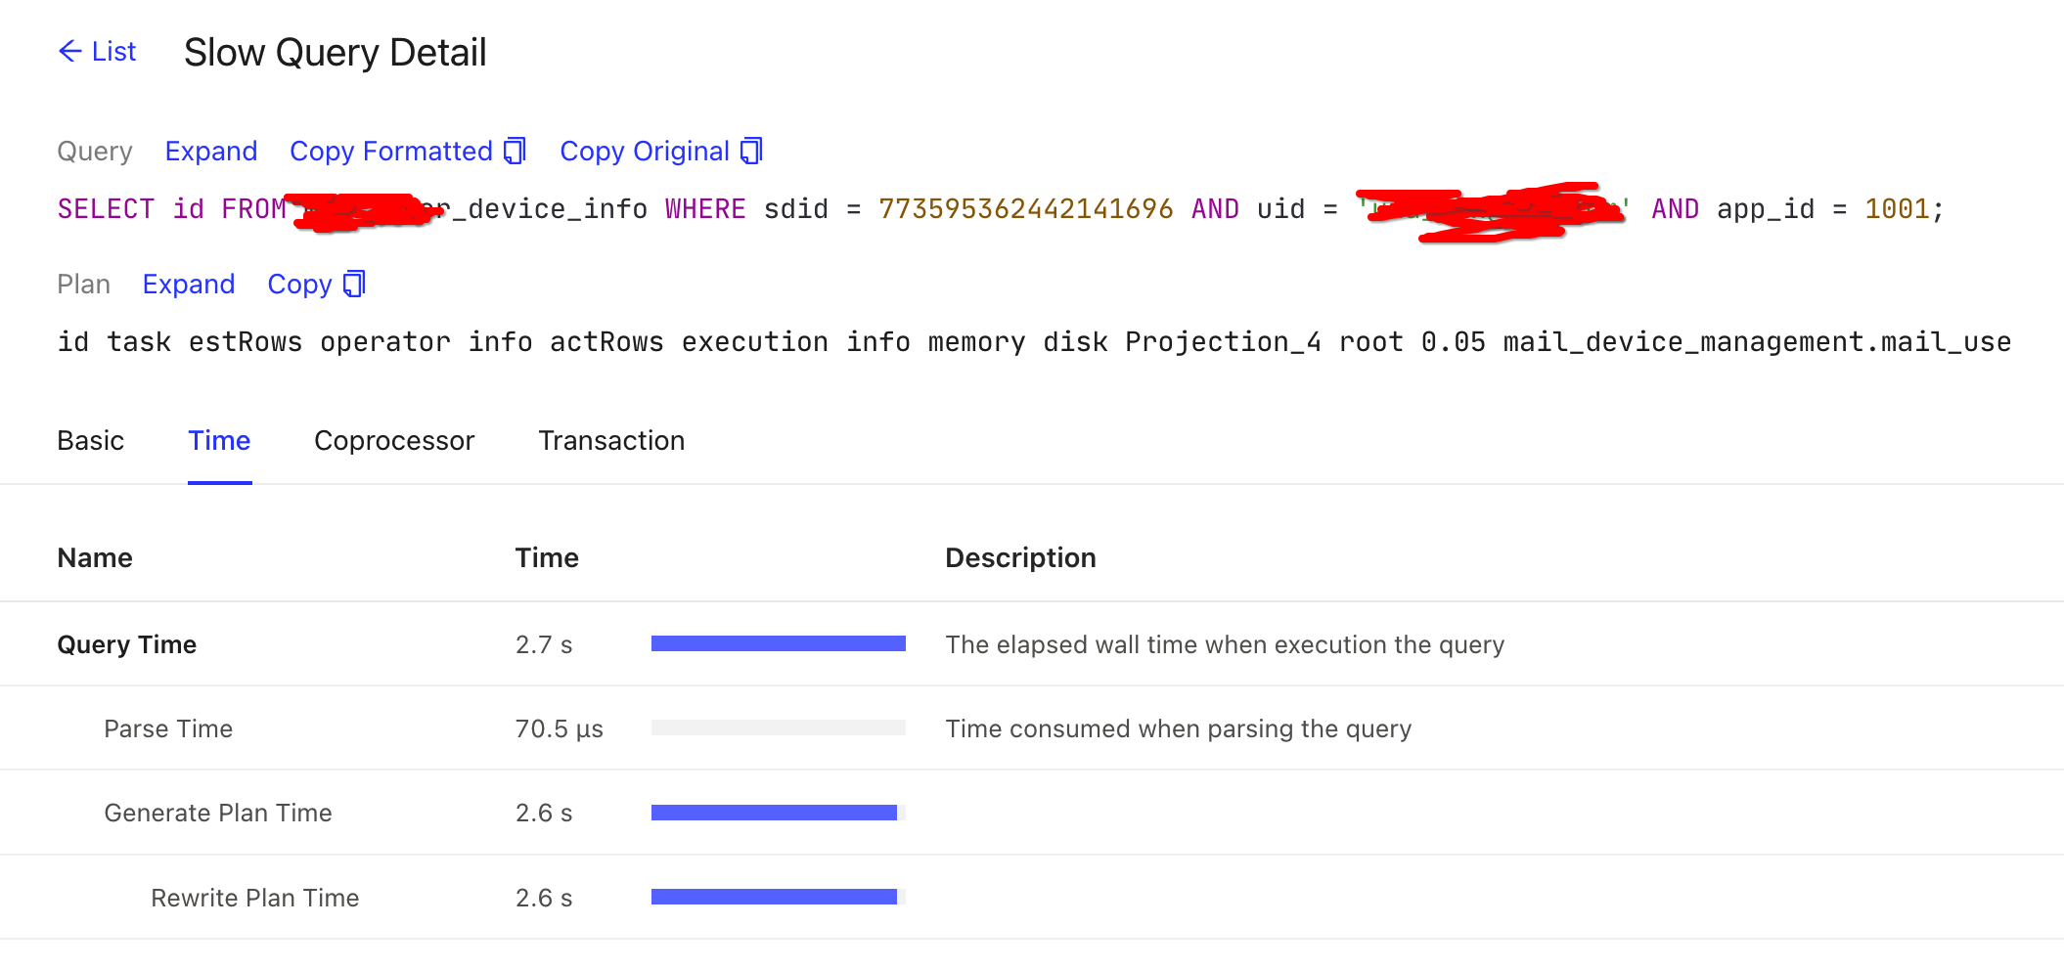The height and width of the screenshot is (970, 2064).
Task: Click the back arrow icon beside List
Action: pos(69,51)
